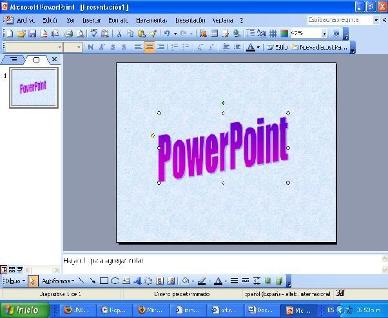Open the zoom percentage dropdown
The height and width of the screenshot is (318, 388).
(x=324, y=33)
